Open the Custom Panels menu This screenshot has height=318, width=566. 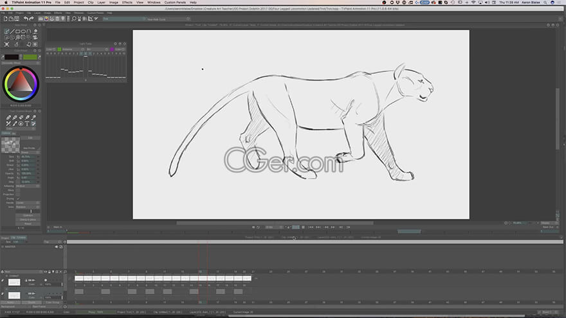[x=175, y=3]
